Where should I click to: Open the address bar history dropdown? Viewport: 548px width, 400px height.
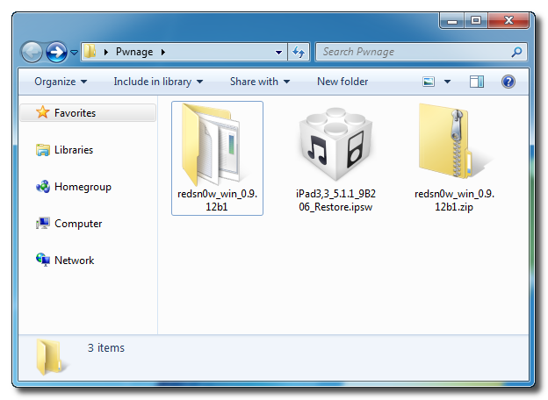pyautogui.click(x=278, y=53)
